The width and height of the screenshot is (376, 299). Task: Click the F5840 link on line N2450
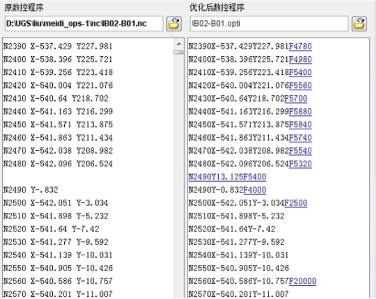pyautogui.click(x=300, y=125)
